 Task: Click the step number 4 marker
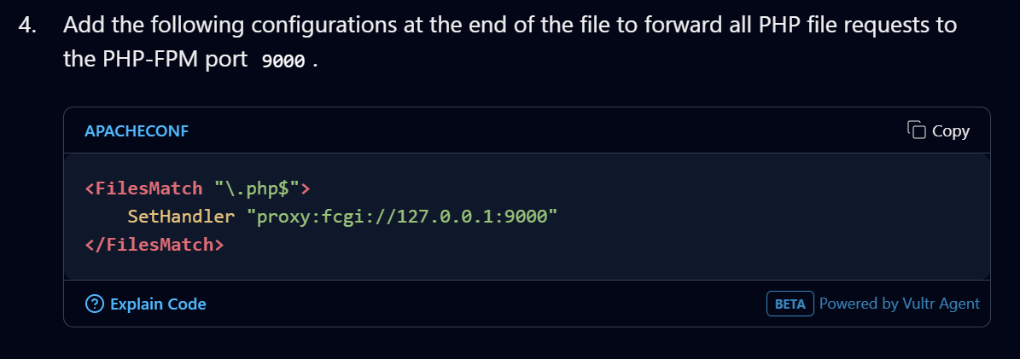tap(28, 25)
